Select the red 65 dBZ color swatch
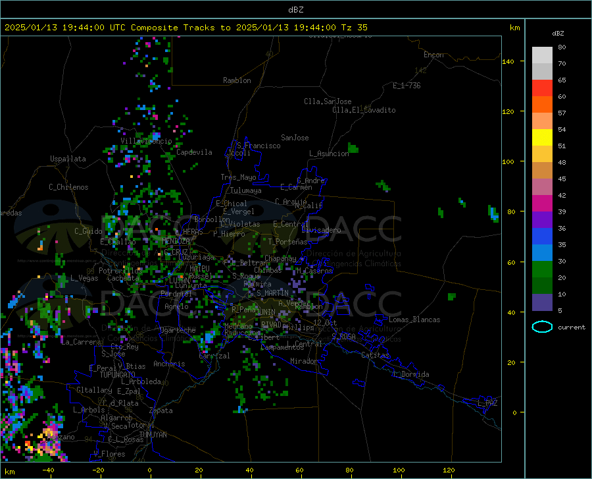The image size is (592, 479). (542, 88)
